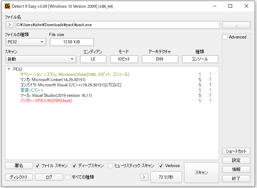This screenshot has height=188, width=257.
Task: Click the コンソール type button
Action: (x=200, y=59)
